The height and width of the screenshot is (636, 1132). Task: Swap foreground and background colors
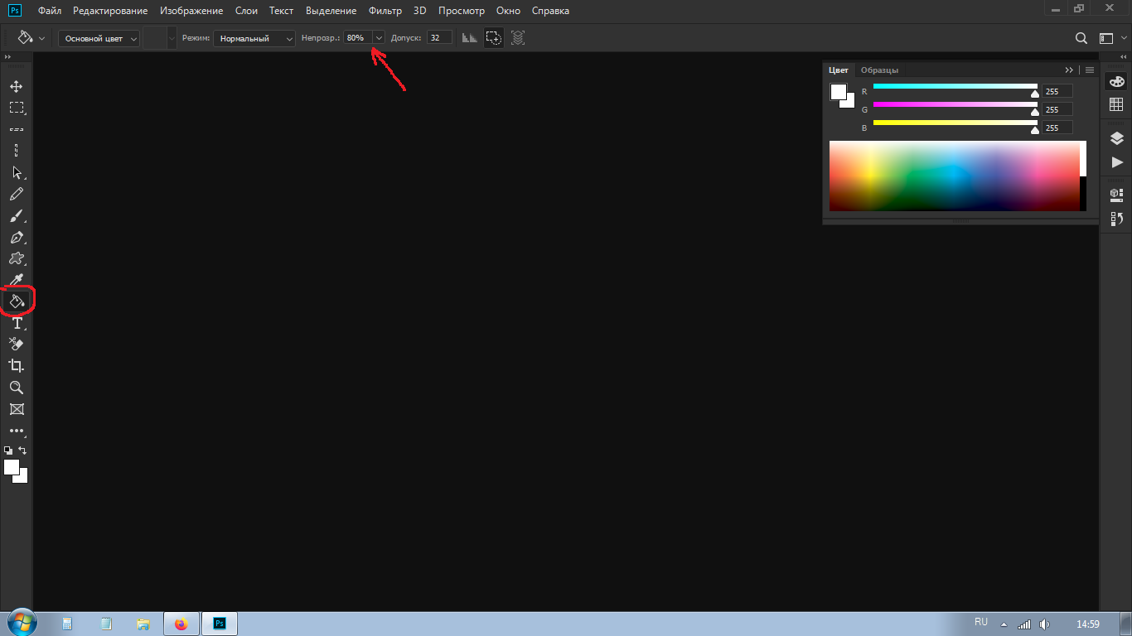point(22,450)
